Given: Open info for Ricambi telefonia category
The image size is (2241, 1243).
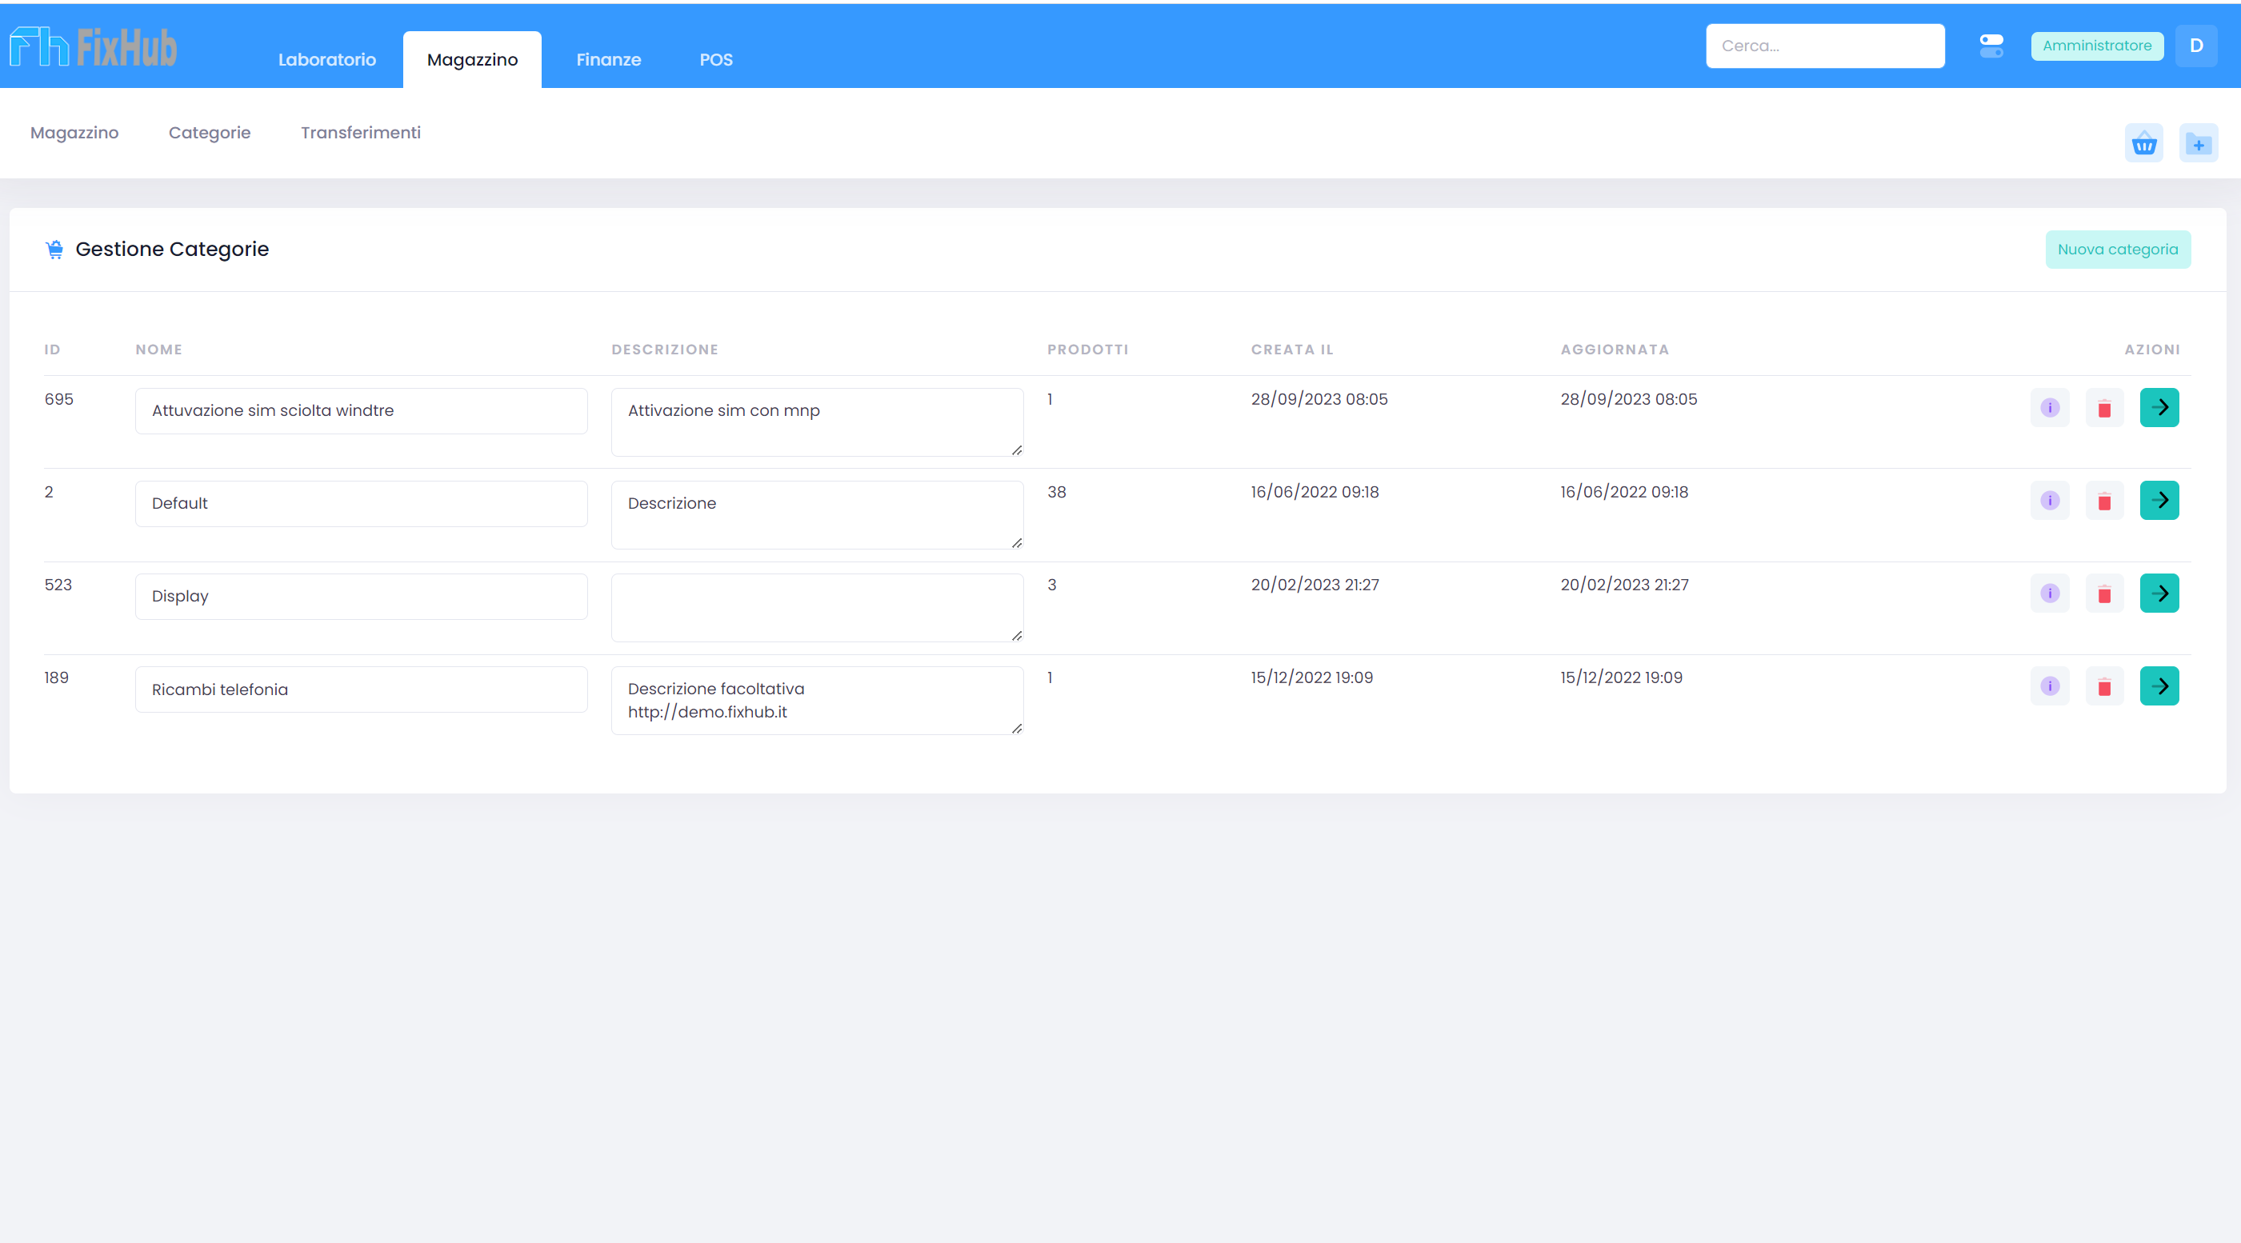Looking at the screenshot, I should coord(2050,686).
